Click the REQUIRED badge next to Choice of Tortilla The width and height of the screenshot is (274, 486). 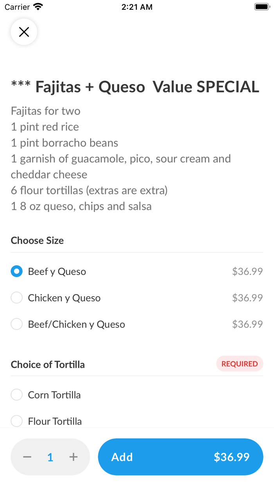pyautogui.click(x=240, y=364)
